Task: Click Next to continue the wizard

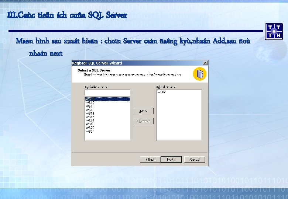Action: click(171, 160)
